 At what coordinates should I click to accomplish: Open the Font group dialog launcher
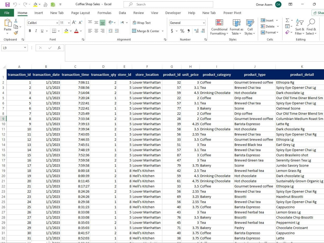point(83,40)
